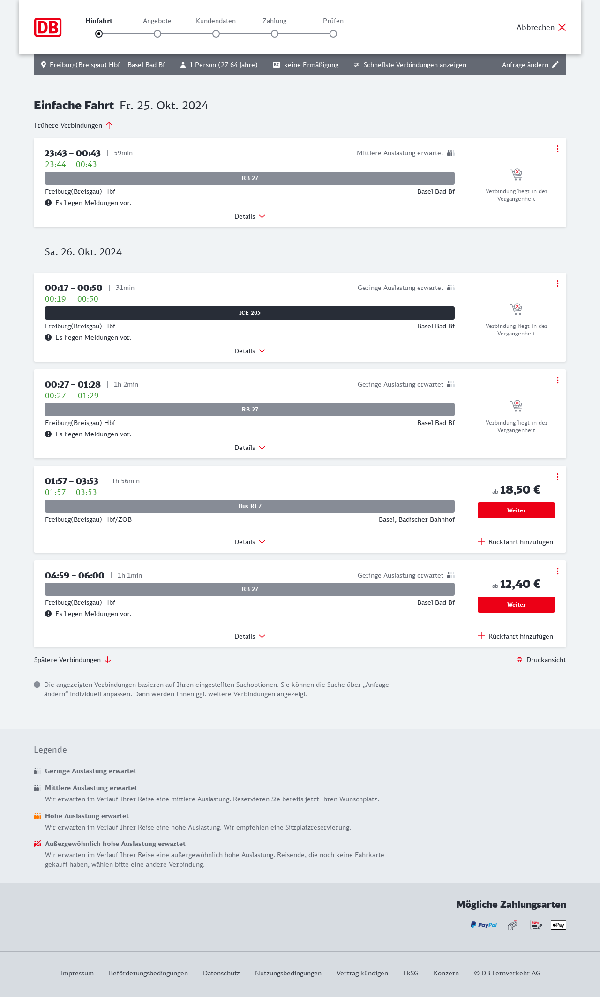This screenshot has width=600, height=997.
Task: Select the Angebote step in progress bar
Action: coord(157,34)
